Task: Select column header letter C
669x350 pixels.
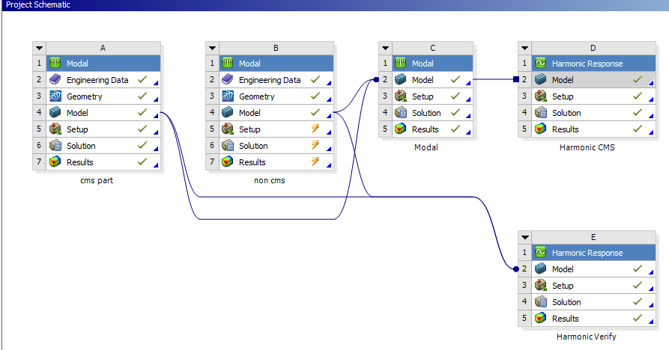Action: pos(432,48)
